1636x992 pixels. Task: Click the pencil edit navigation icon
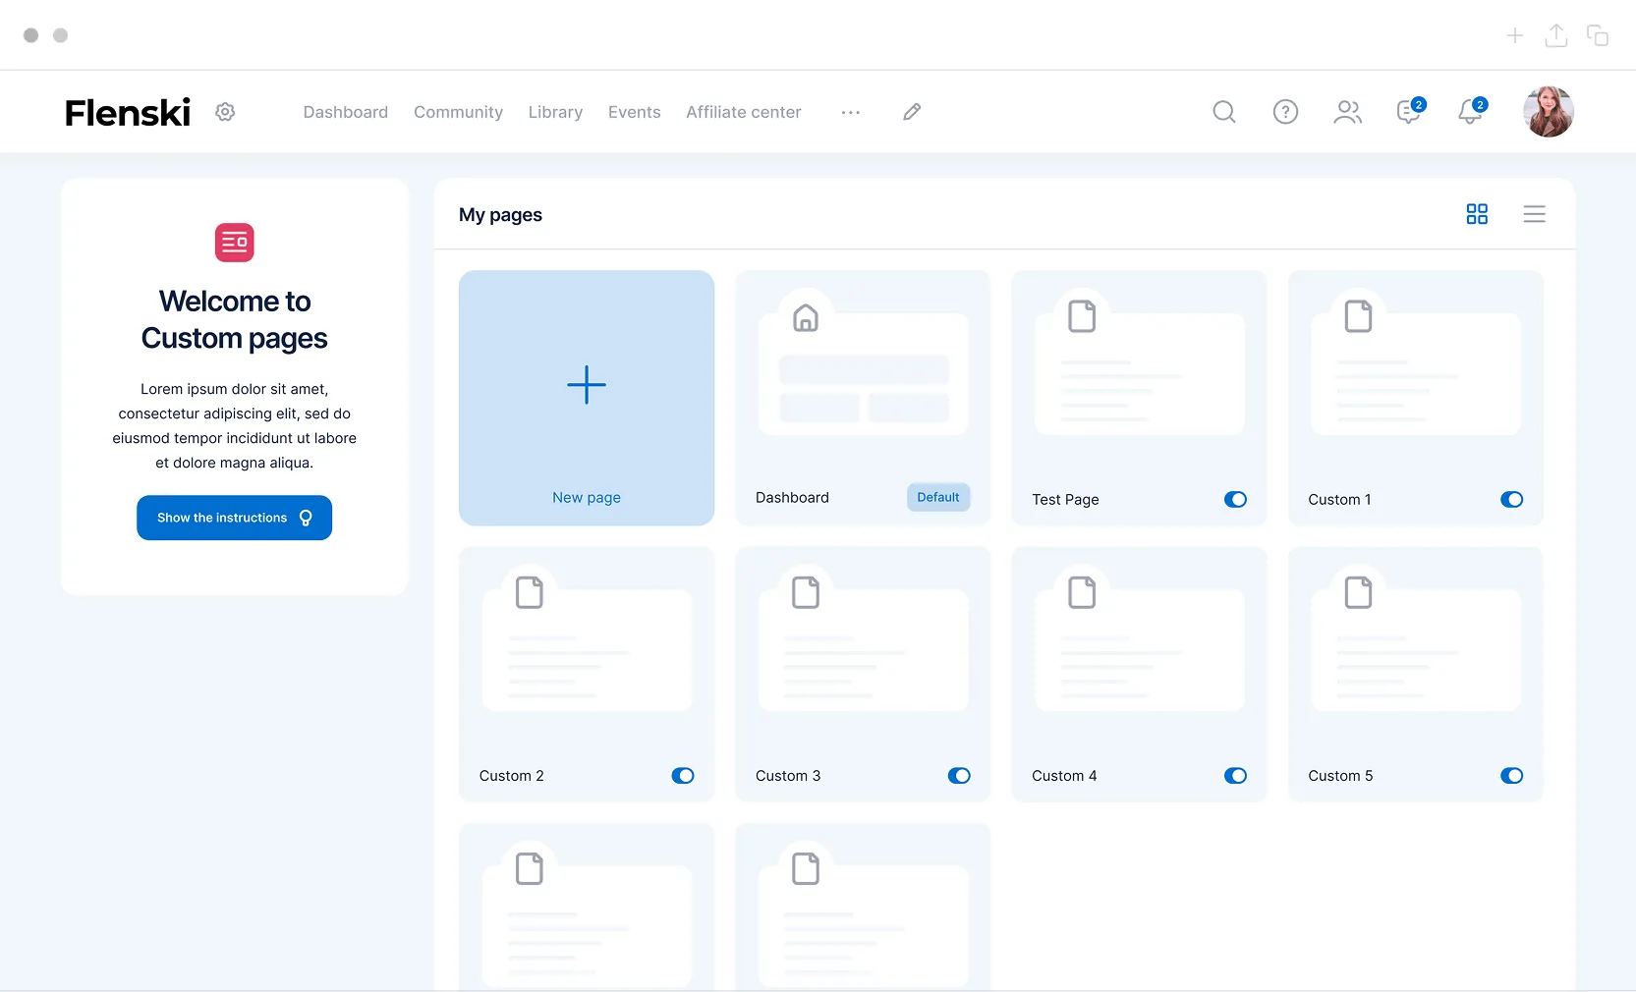[x=912, y=112]
